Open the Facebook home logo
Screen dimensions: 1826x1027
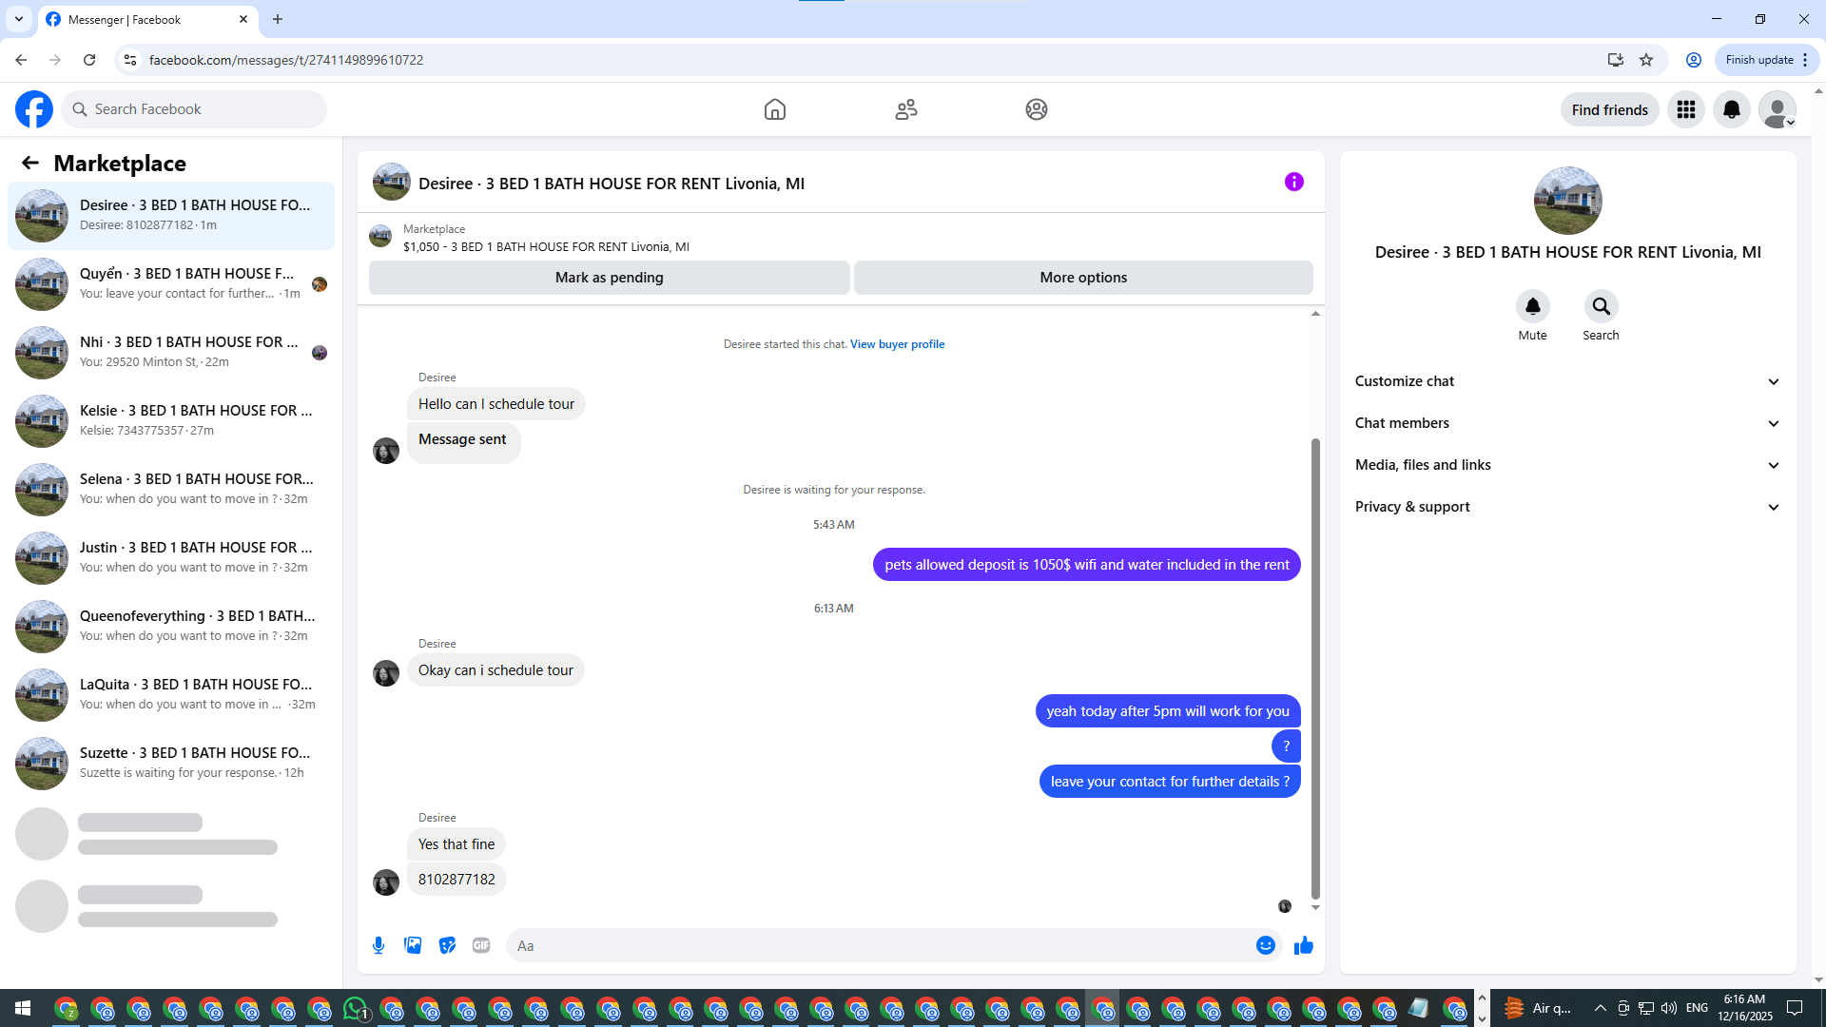[x=34, y=109]
